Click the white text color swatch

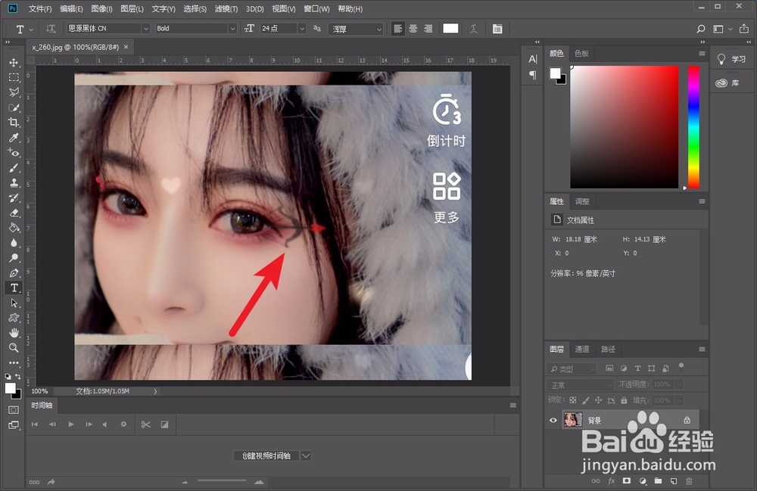[x=450, y=28]
